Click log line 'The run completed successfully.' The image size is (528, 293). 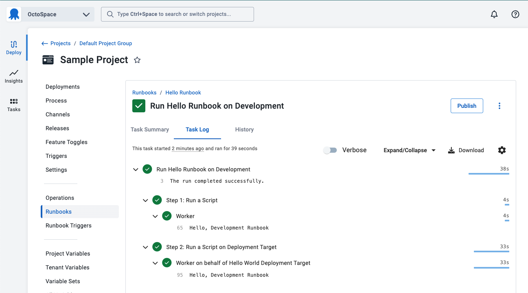[x=217, y=181]
